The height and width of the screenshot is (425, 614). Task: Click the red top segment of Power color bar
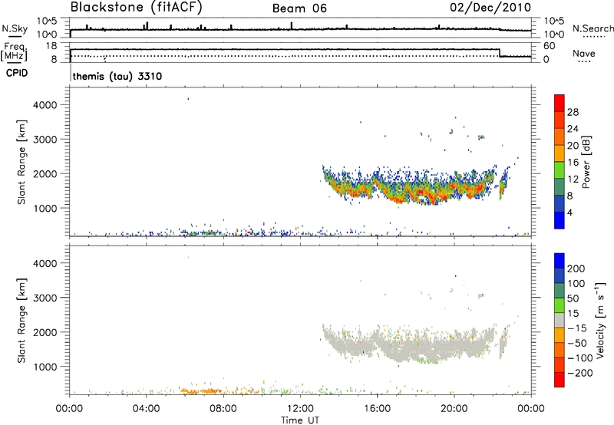coord(560,103)
